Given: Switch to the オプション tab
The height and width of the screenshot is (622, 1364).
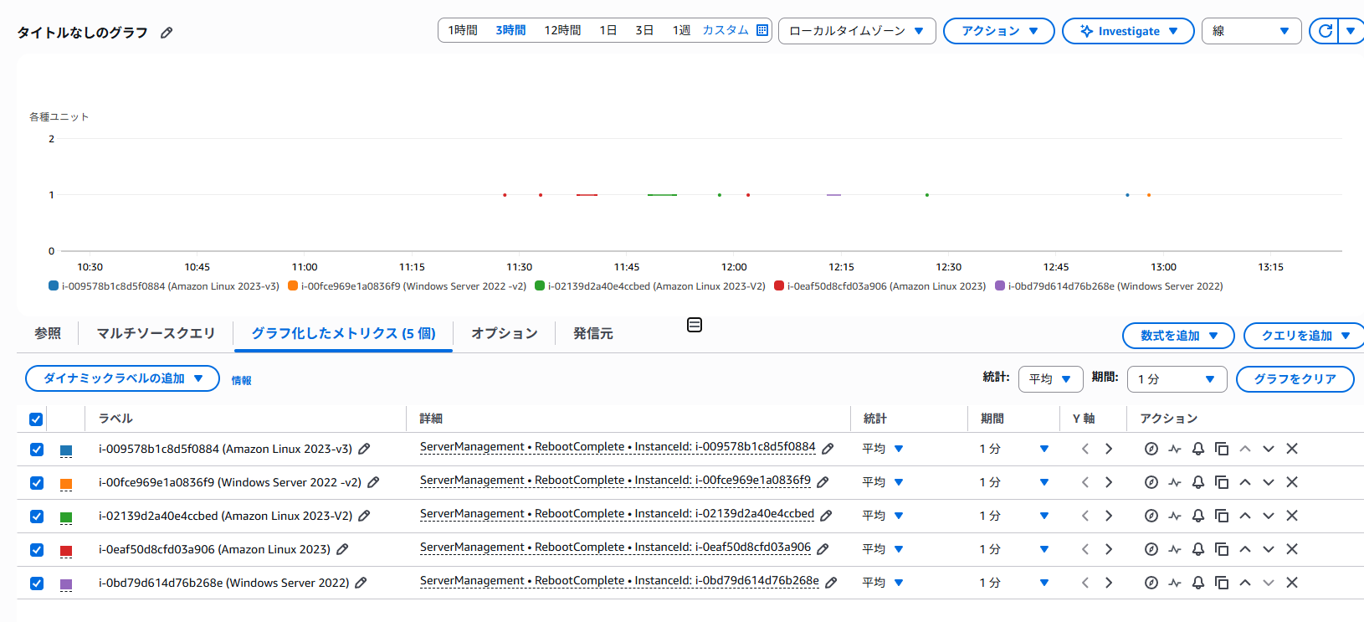Looking at the screenshot, I should click(505, 333).
